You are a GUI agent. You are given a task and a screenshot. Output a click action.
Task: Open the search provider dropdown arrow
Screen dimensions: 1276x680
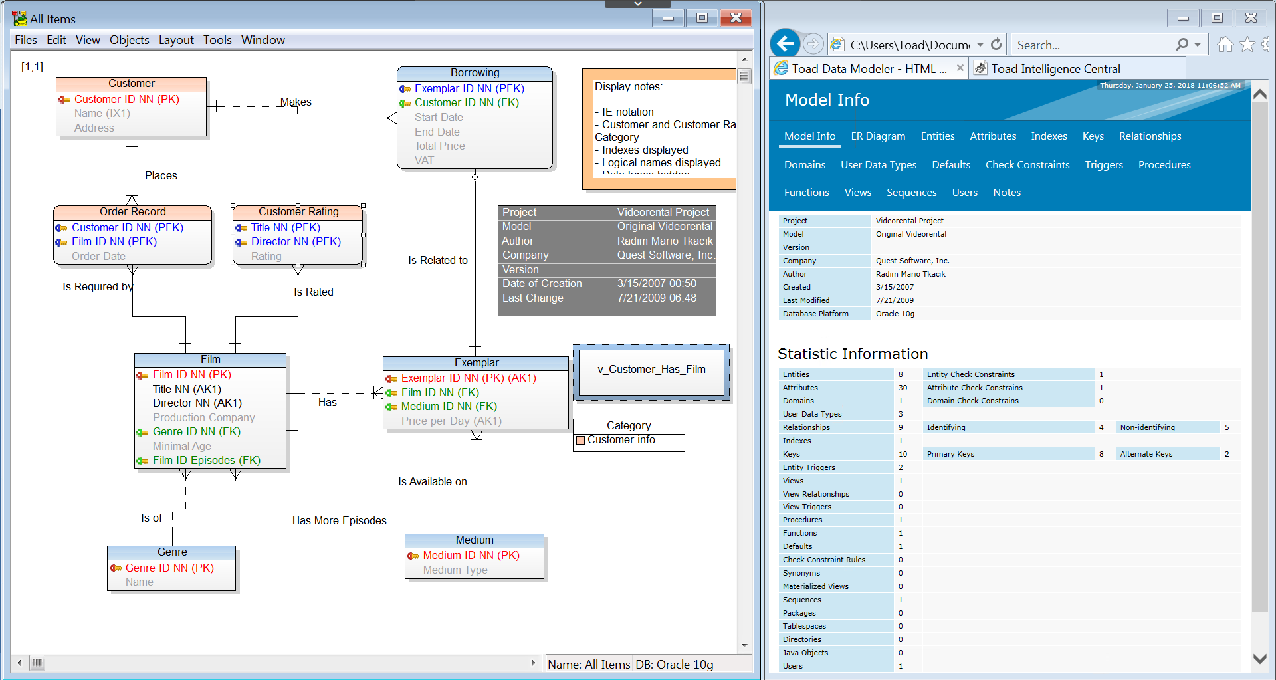1198,45
